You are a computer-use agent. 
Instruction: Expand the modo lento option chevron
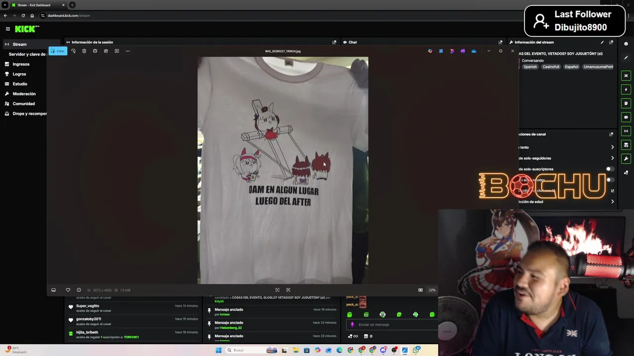(x=612, y=147)
